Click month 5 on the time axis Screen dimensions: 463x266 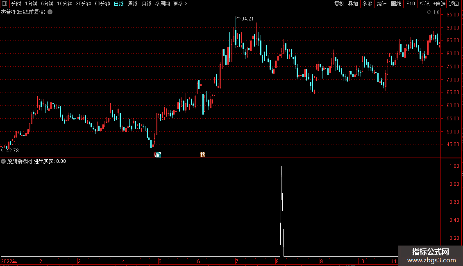[160, 261]
